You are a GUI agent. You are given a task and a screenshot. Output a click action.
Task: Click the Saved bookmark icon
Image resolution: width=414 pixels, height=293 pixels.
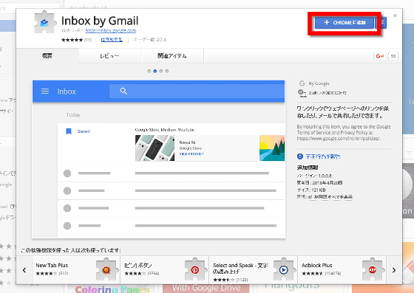click(69, 131)
